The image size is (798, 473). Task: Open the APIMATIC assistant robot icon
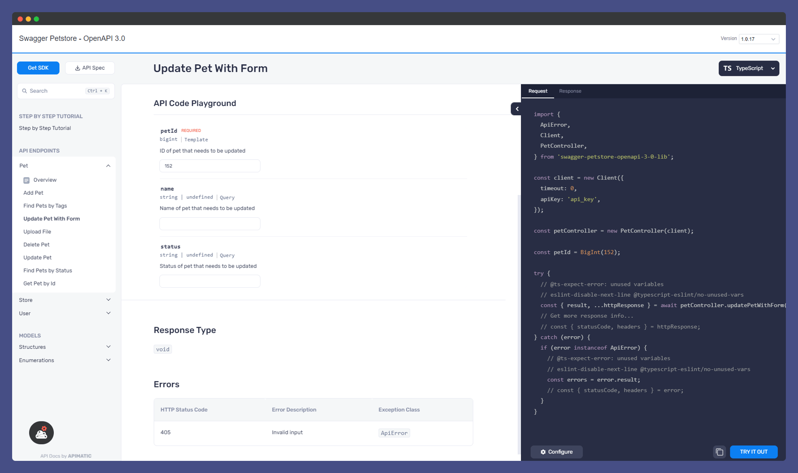click(x=41, y=433)
